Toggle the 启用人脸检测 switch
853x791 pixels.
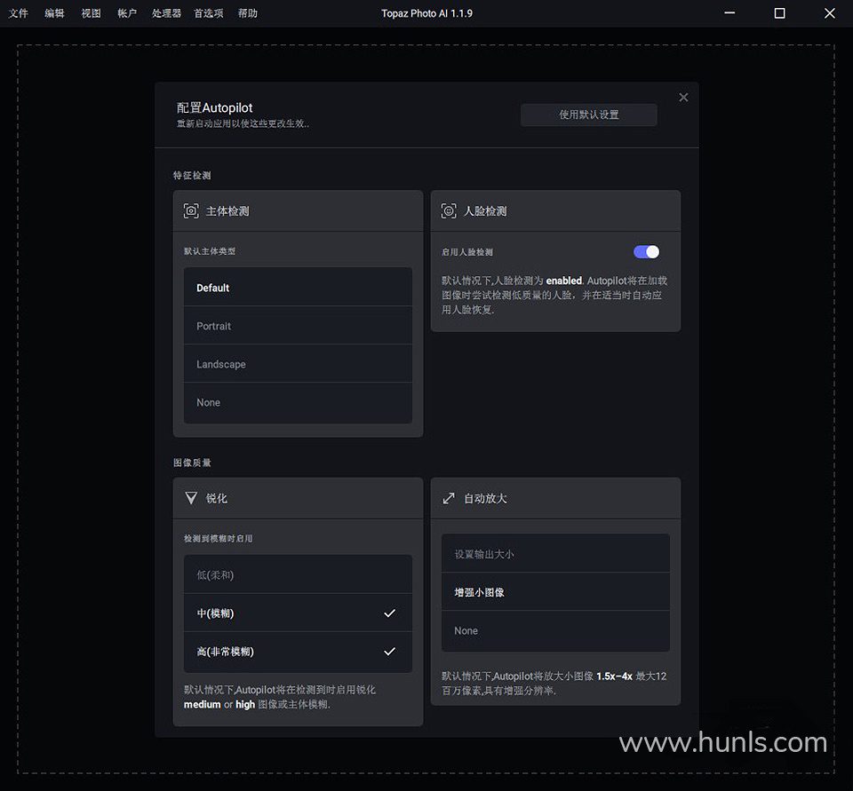646,252
